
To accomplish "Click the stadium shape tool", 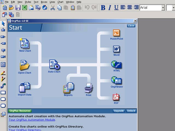I will tap(3, 106).
